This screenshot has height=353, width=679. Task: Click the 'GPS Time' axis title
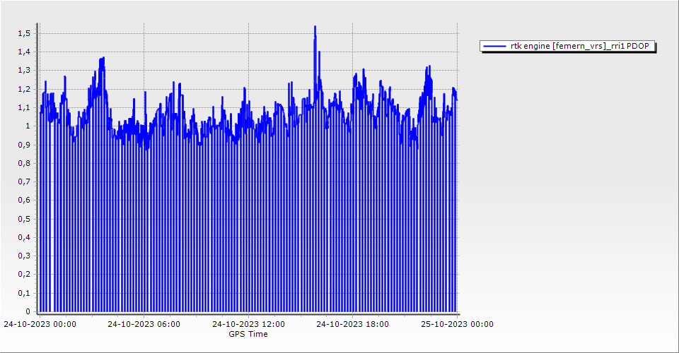tap(248, 334)
